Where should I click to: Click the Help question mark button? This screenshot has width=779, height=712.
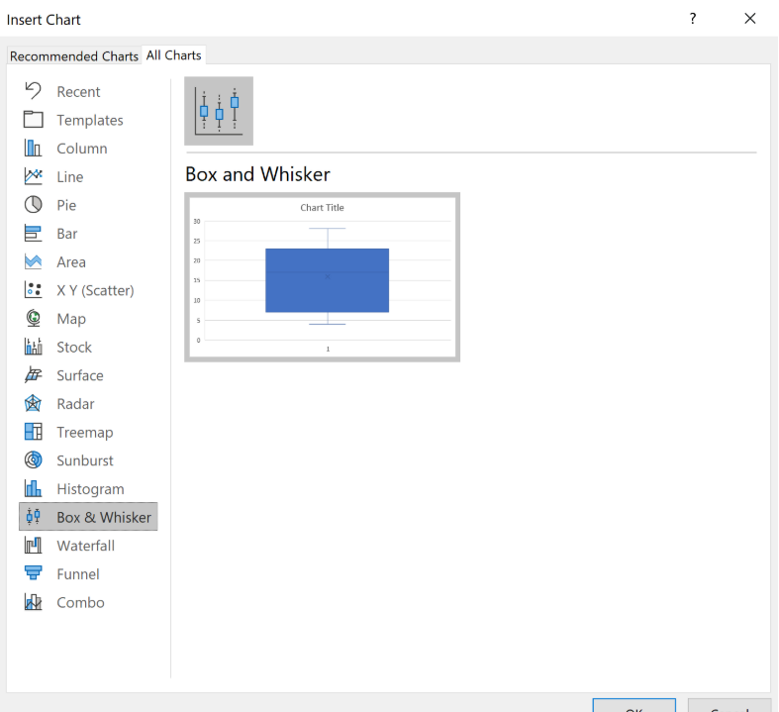point(693,19)
